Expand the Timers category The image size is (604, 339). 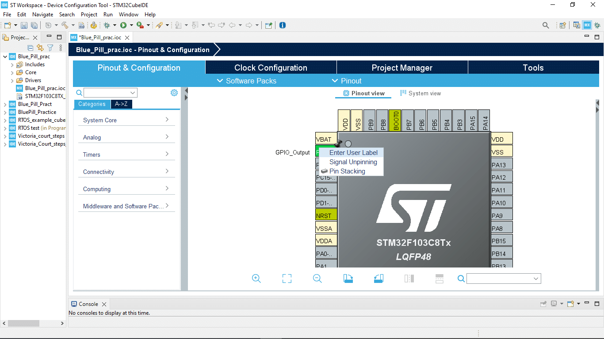(x=126, y=154)
